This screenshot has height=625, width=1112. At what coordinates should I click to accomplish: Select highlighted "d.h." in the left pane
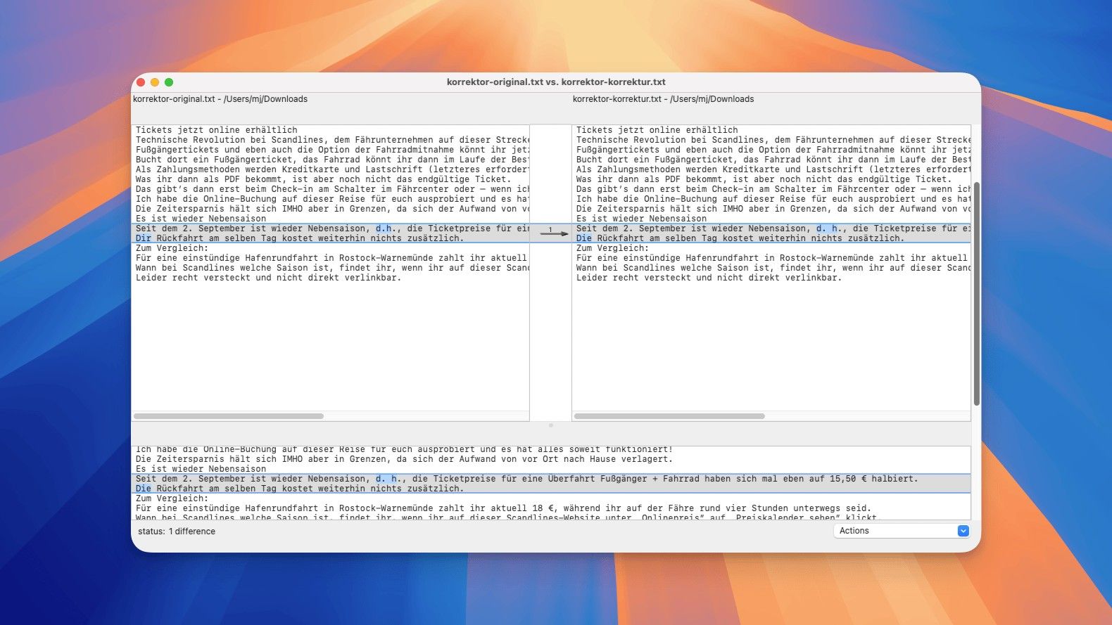384,228
